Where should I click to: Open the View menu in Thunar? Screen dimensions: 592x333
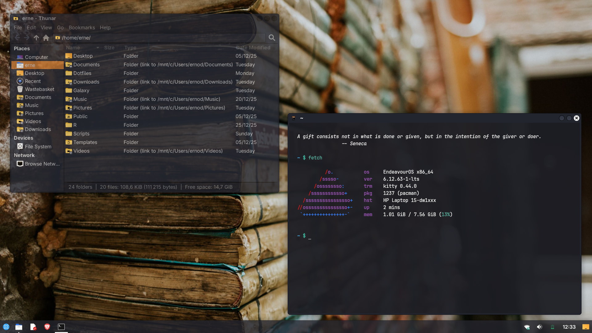coord(46,27)
